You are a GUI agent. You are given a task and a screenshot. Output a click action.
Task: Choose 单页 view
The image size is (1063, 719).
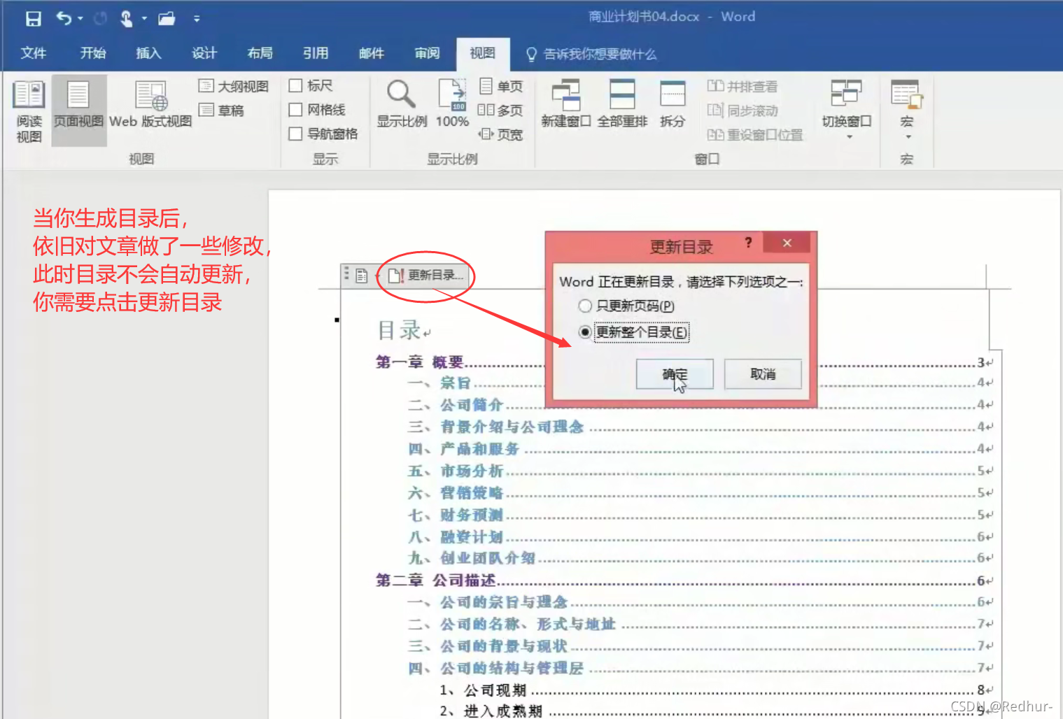coord(501,86)
